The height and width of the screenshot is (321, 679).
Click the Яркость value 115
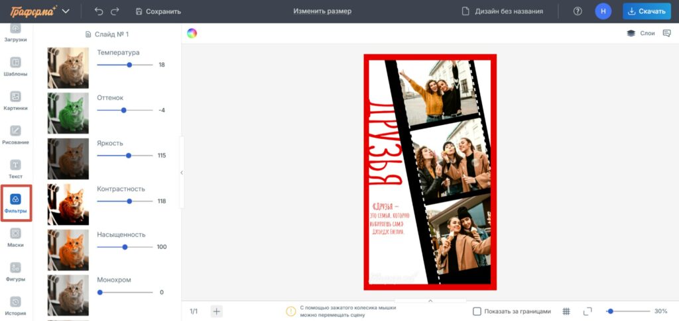[x=162, y=156]
